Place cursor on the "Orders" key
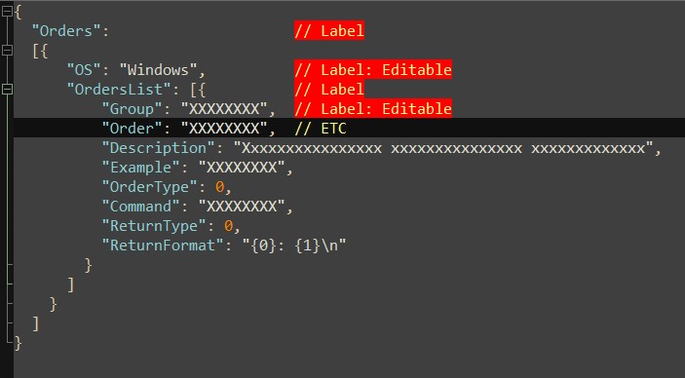 [66, 31]
